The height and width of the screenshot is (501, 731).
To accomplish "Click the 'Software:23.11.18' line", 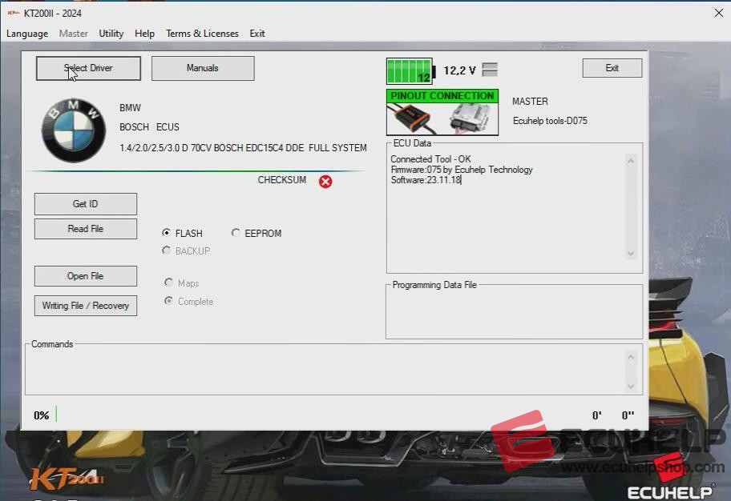I will point(426,180).
